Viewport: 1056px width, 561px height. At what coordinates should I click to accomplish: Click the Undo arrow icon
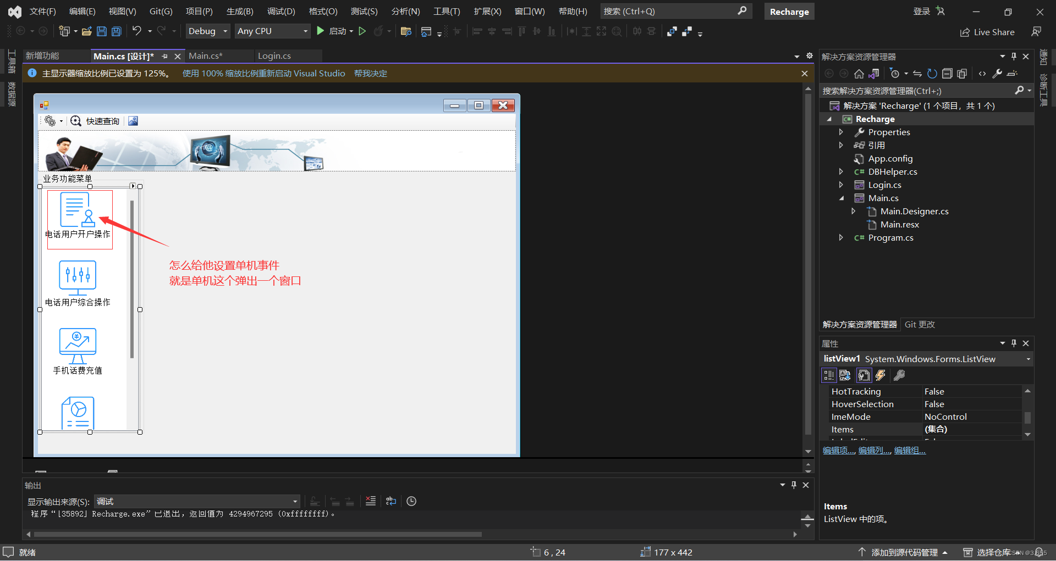(x=137, y=31)
